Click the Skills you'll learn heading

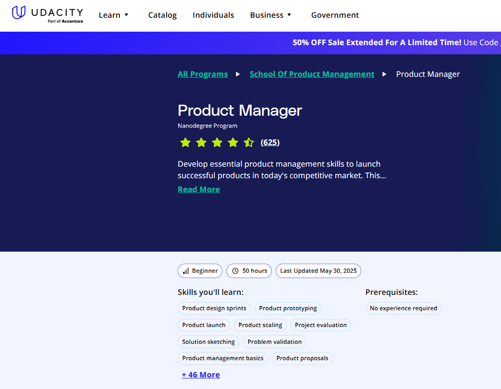(x=210, y=292)
